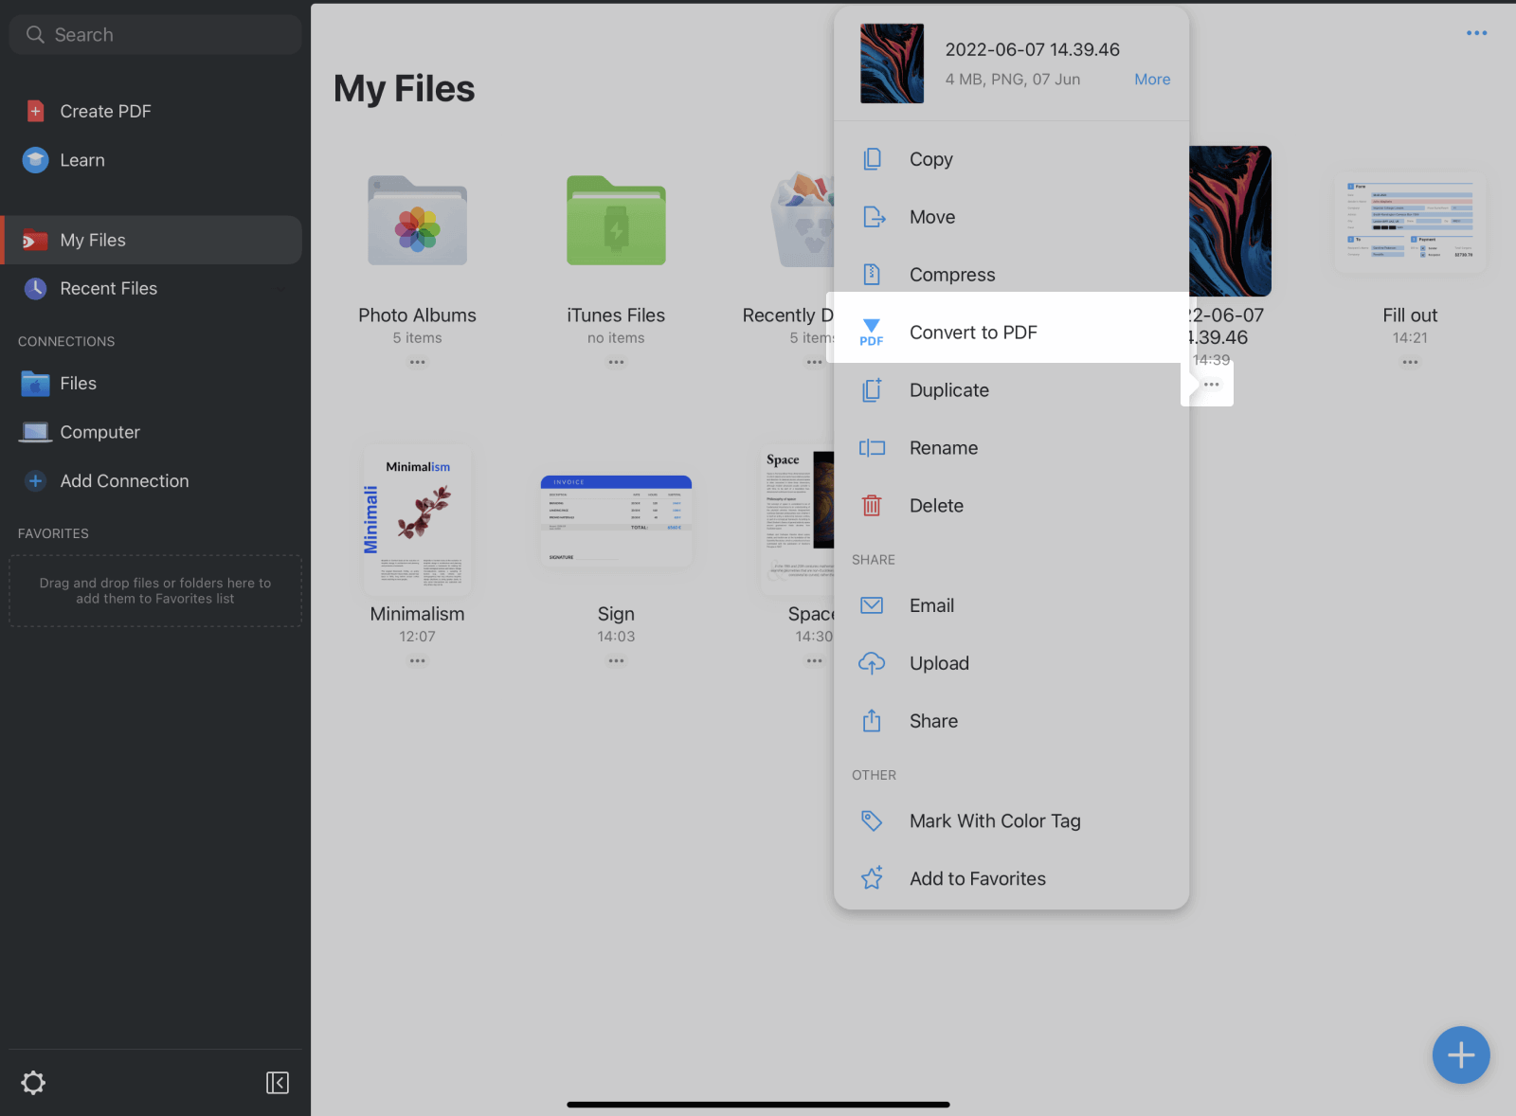The width and height of the screenshot is (1516, 1116).
Task: Open the Recent Files clock icon
Action: point(35,289)
